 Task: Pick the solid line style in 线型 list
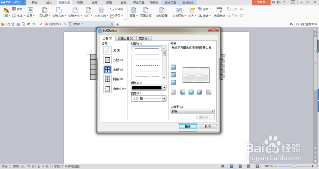pos(147,48)
